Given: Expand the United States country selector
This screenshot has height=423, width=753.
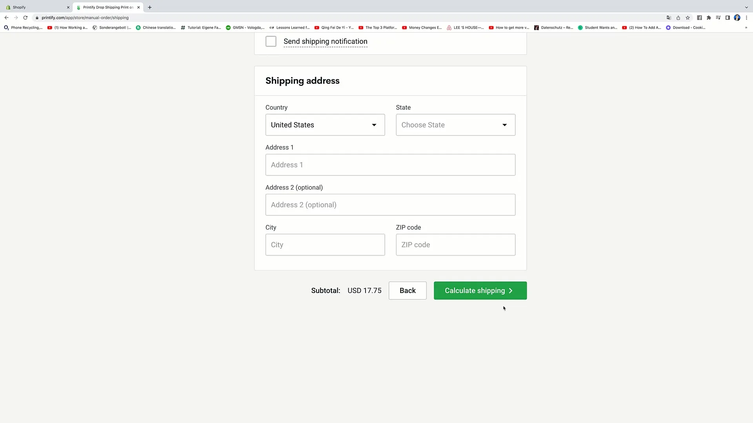Looking at the screenshot, I should [x=325, y=125].
